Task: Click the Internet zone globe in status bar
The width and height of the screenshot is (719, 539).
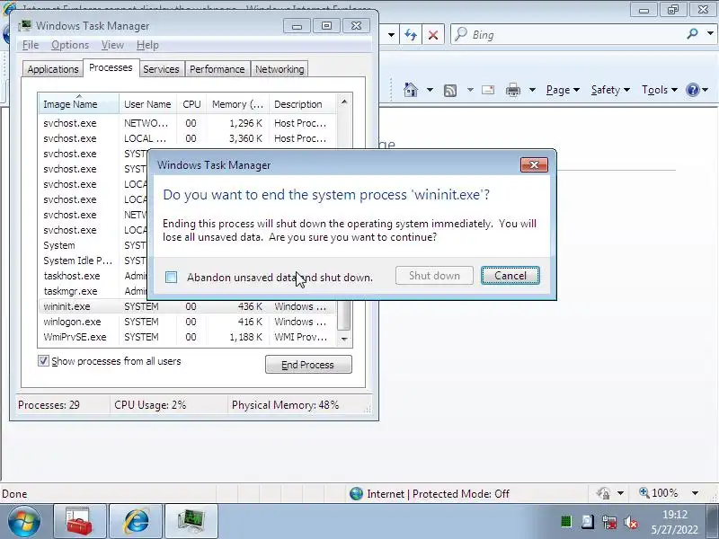Action: coord(356,493)
